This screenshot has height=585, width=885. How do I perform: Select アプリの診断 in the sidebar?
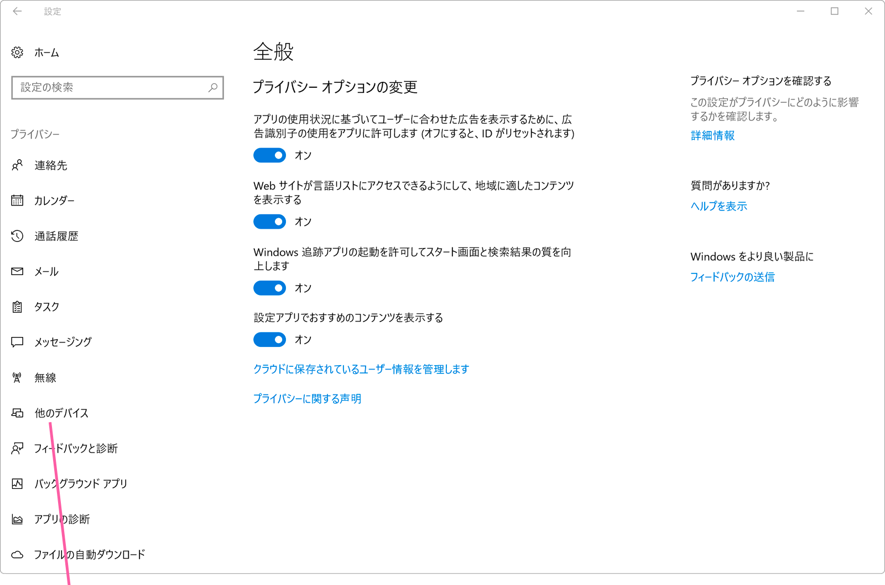[x=62, y=519]
